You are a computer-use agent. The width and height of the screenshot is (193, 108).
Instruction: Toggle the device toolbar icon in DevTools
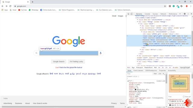(131, 14)
